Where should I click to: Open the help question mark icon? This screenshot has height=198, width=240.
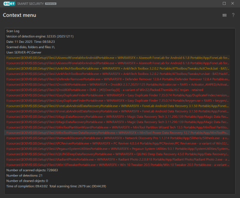(233, 15)
